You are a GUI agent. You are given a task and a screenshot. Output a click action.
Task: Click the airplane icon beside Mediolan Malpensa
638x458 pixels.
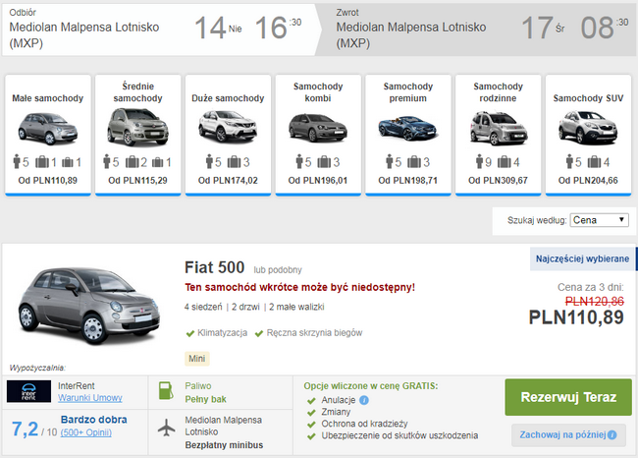[167, 428]
